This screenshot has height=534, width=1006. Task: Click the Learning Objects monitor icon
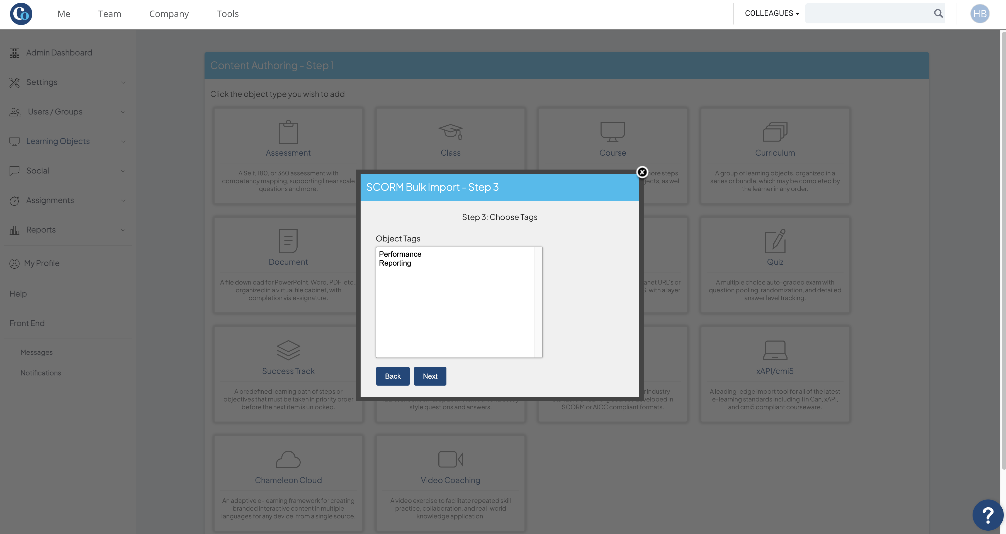(x=14, y=142)
